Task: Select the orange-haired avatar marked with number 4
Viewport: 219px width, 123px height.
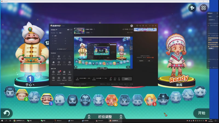Action: 111,100
